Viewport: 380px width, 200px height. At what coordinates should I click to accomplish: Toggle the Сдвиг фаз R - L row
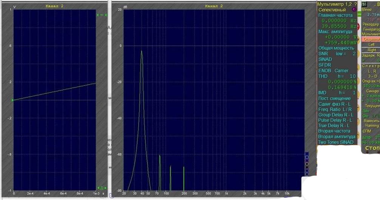click(334, 104)
